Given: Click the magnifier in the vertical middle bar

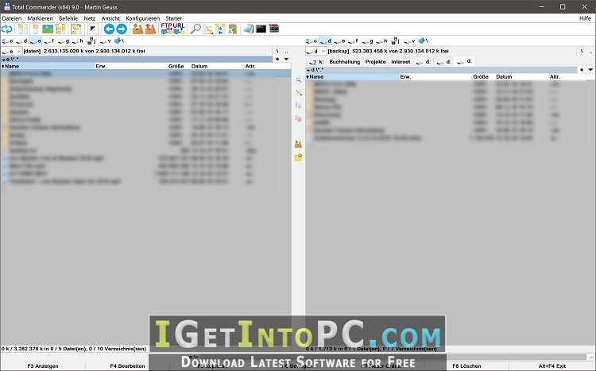Looking at the screenshot, I should tap(298, 79).
